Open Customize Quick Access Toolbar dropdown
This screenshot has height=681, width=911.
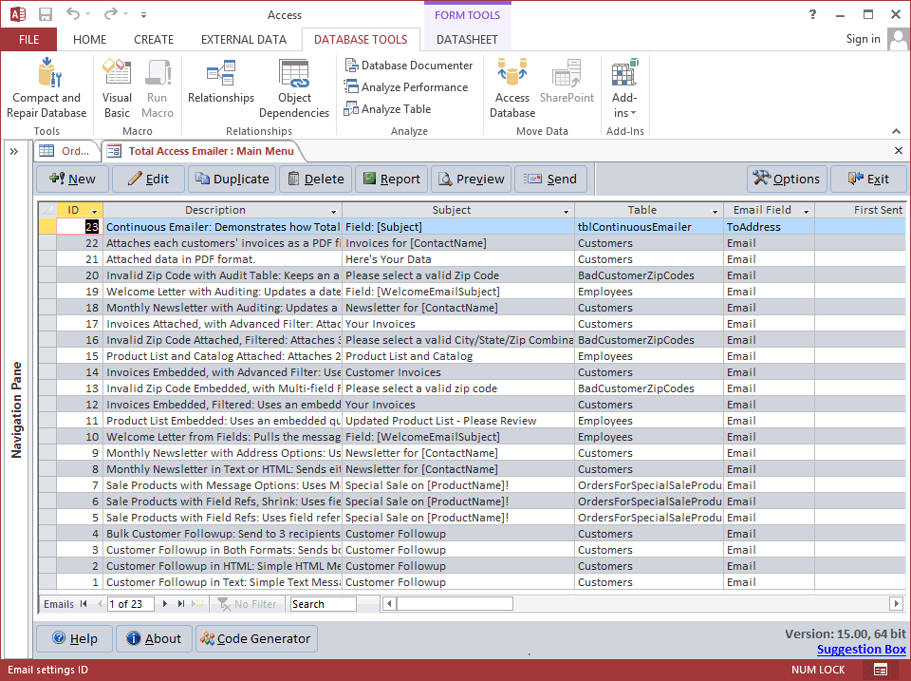(143, 15)
